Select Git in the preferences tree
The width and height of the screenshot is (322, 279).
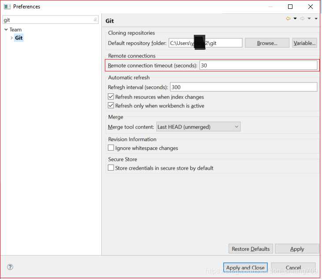(x=19, y=38)
